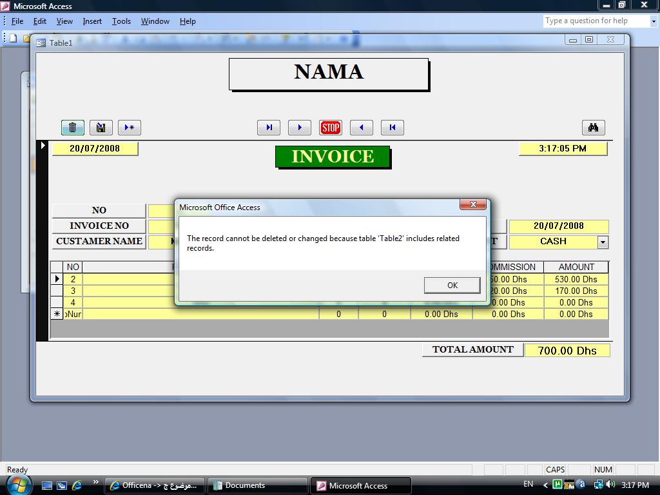Screen dimensions: 660x495
Task: Open the File menu
Action: click(x=17, y=21)
